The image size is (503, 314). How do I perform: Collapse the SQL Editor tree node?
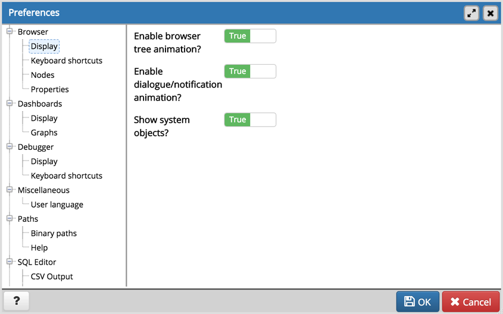pyautogui.click(x=10, y=262)
